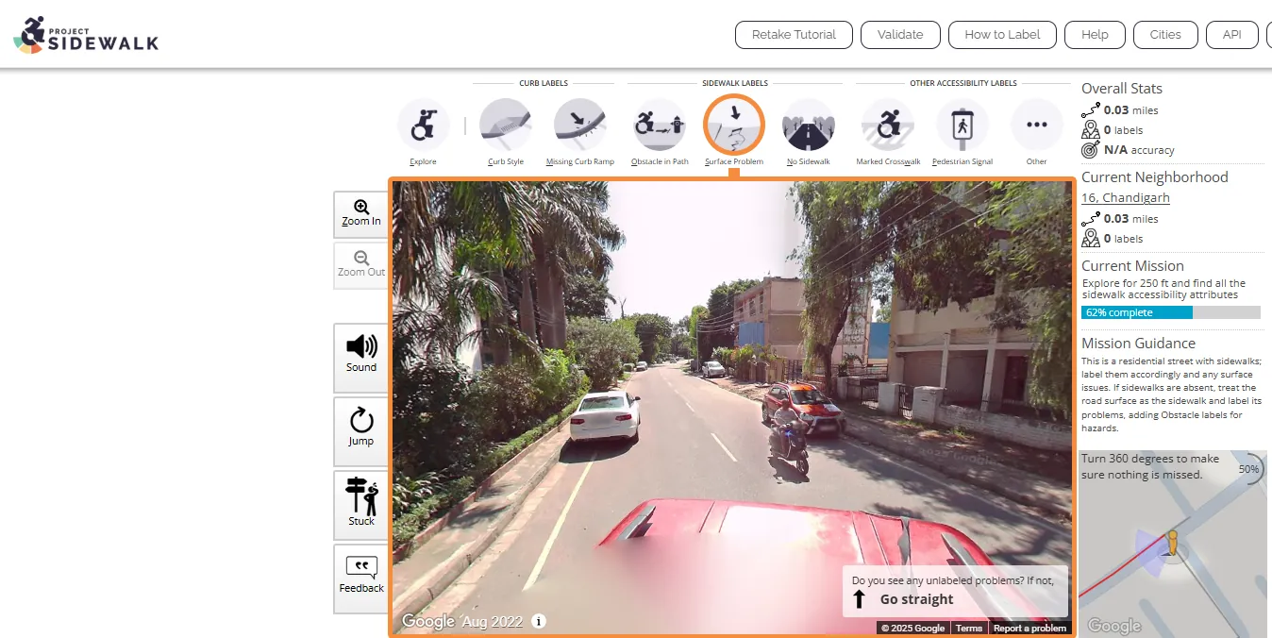Click the mission progress bar

[1171, 312]
